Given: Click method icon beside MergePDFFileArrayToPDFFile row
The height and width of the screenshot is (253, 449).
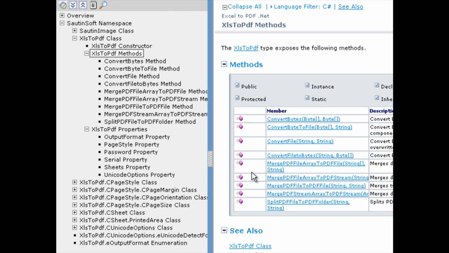Looking at the screenshot, I should (x=240, y=163).
